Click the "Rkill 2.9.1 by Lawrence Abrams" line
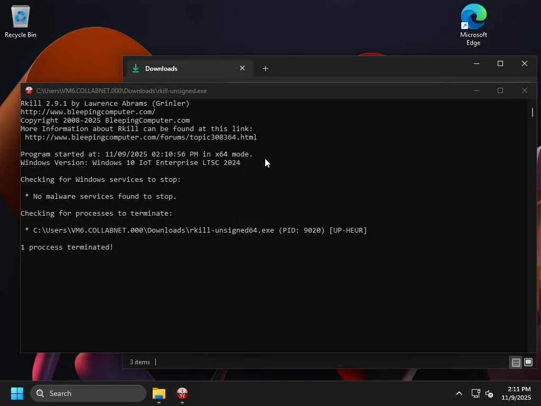 (105, 103)
